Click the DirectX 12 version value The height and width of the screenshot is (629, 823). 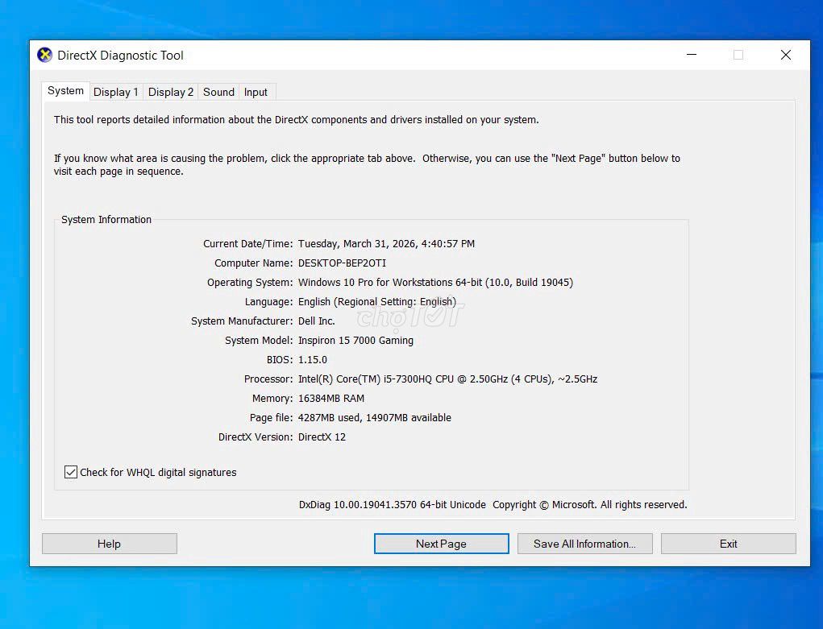click(322, 437)
